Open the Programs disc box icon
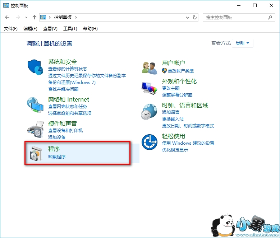The image size is (280, 238). pos(36,154)
